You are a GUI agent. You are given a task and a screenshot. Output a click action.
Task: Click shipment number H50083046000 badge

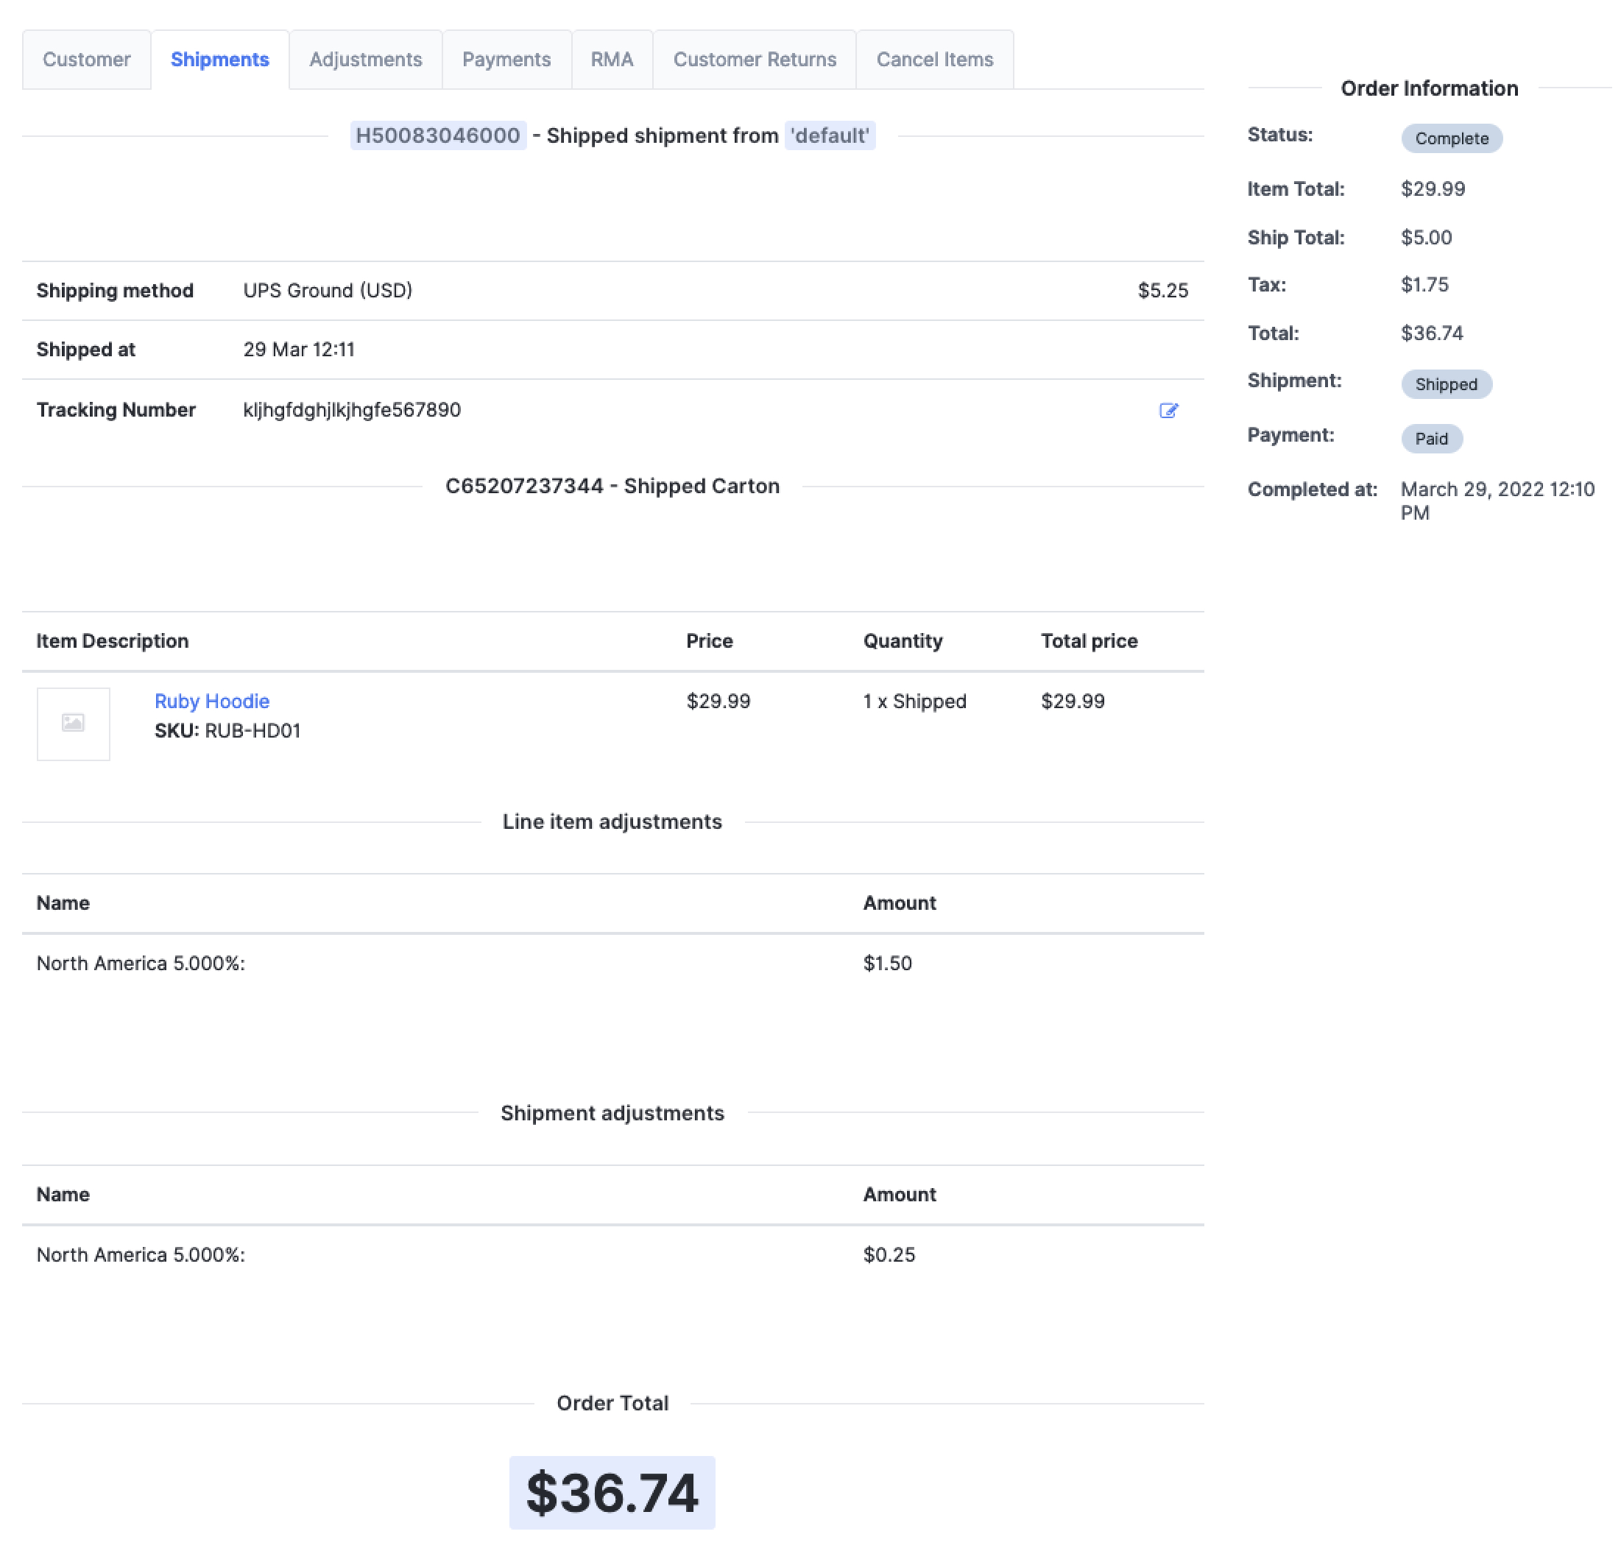pos(438,135)
